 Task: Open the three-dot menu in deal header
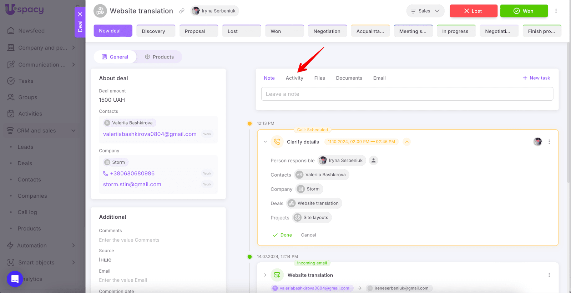[556, 11]
